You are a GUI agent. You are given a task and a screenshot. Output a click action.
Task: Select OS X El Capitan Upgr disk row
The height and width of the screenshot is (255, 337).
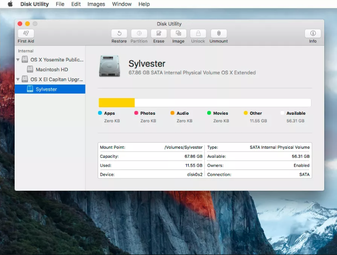(50, 79)
